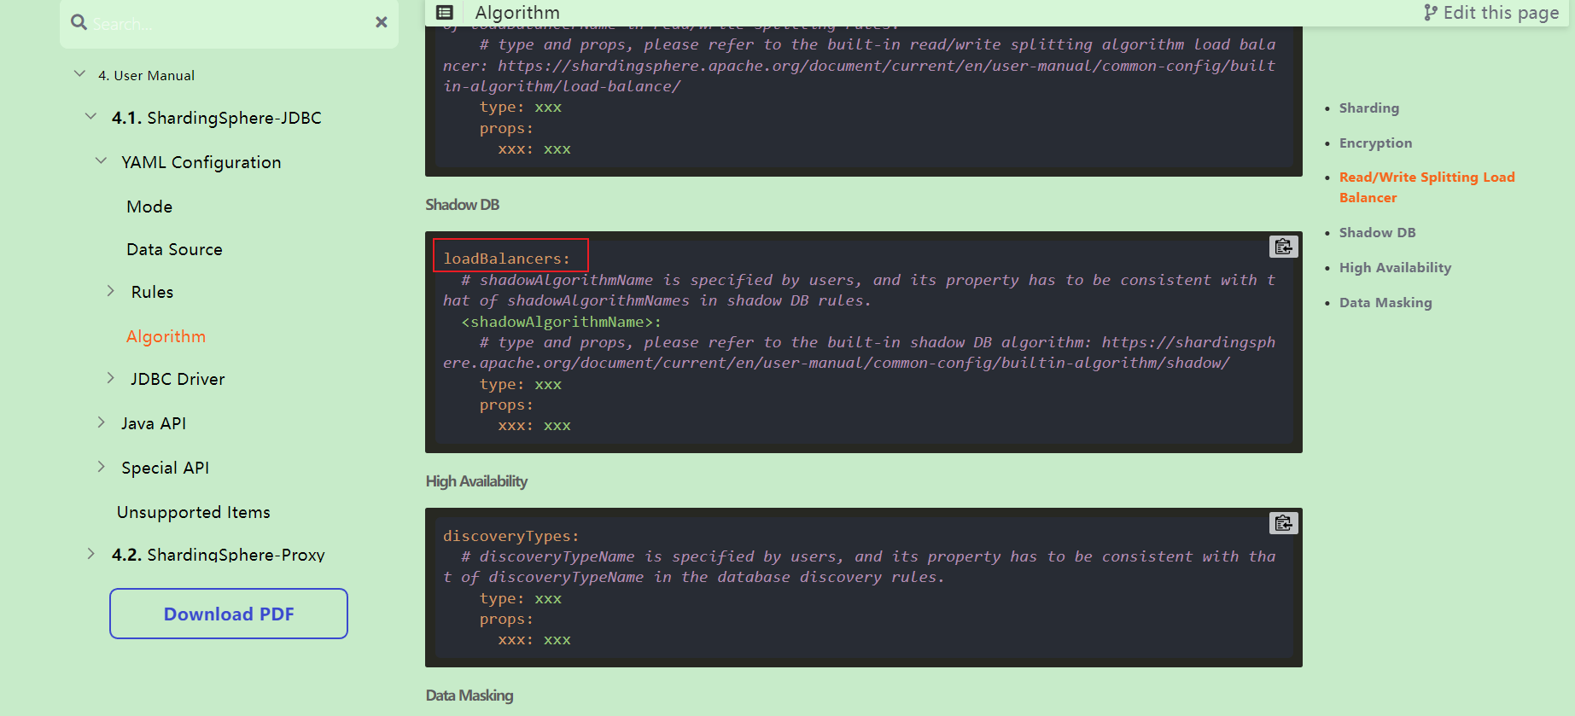Clear the search field with the X icon
The height and width of the screenshot is (716, 1575).
pos(381,22)
